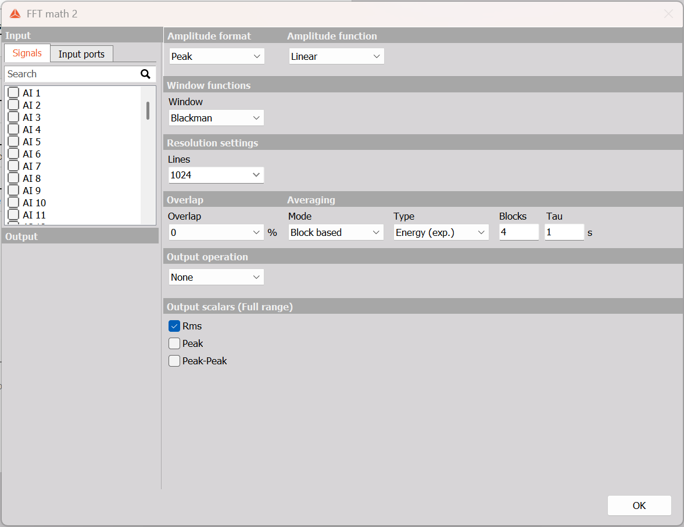The height and width of the screenshot is (527, 684).
Task: Open the Overlap percentage dropdown
Action: [x=216, y=232]
